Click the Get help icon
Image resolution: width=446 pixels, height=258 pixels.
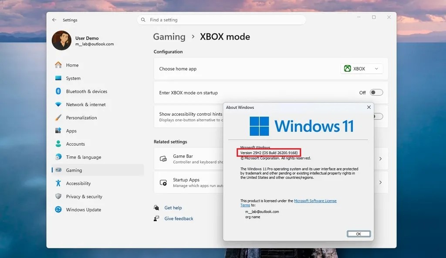click(156, 208)
